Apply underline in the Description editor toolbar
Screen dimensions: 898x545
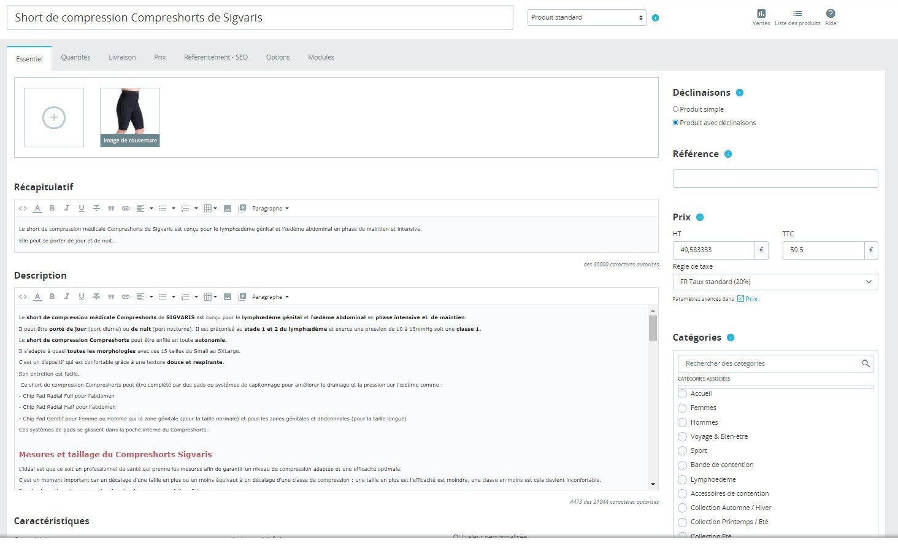pyautogui.click(x=82, y=296)
